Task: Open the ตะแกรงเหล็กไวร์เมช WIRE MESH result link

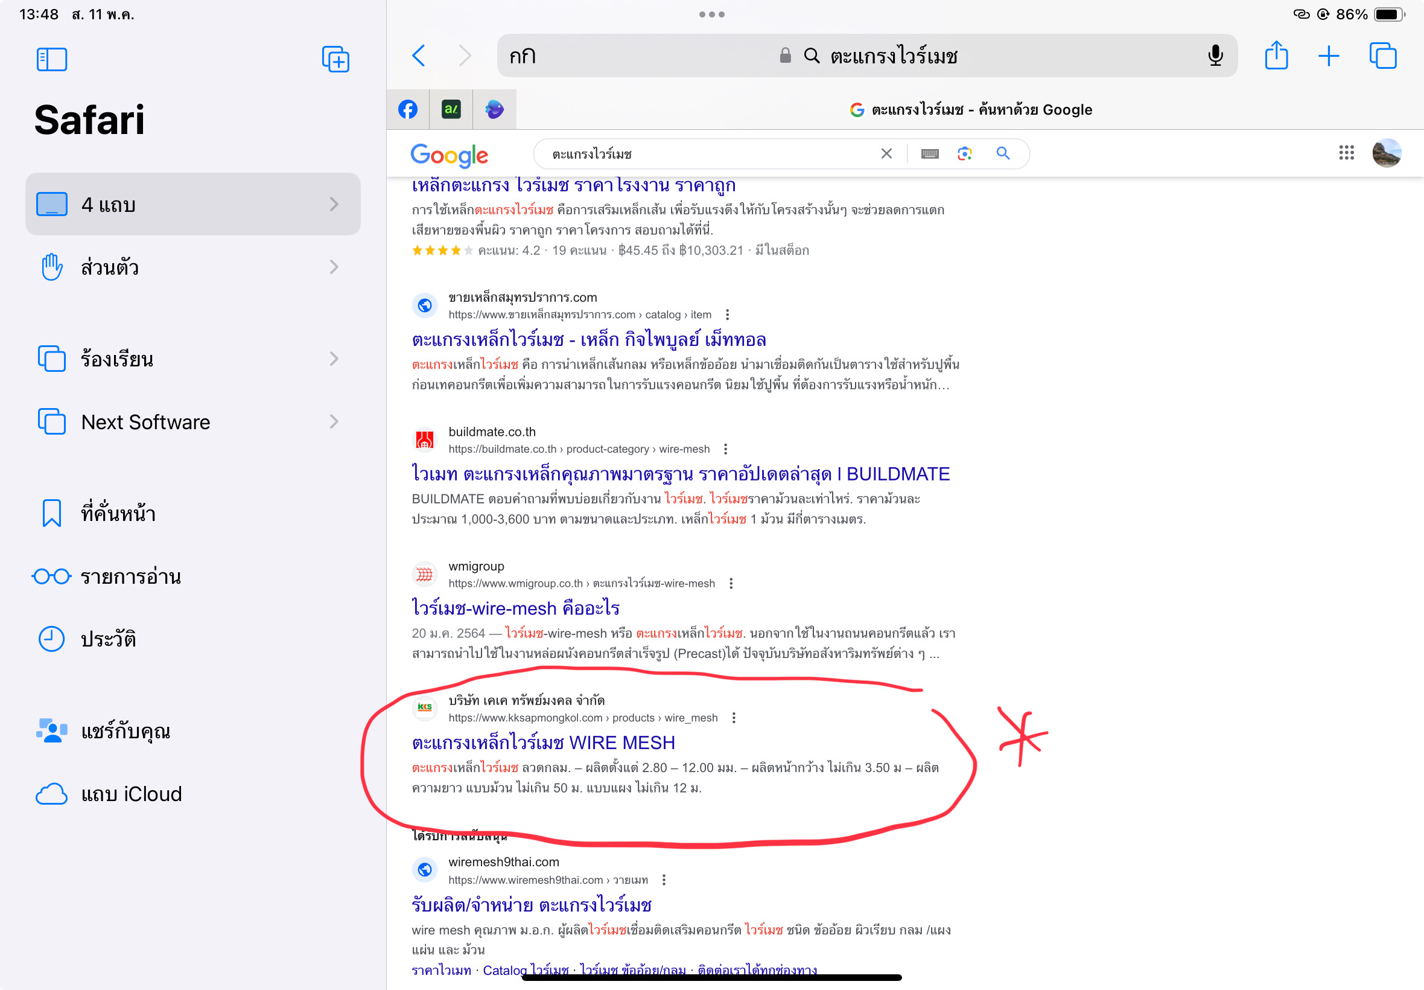Action: 543,742
